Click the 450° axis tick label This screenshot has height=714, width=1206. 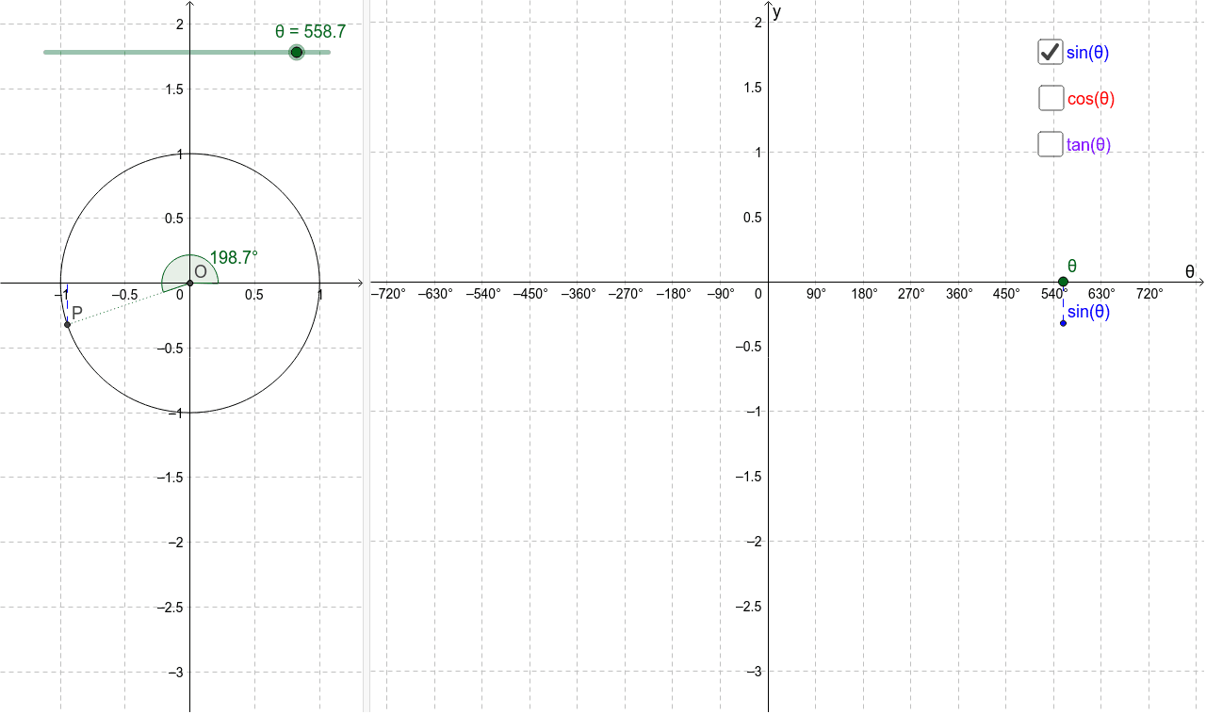1006,294
